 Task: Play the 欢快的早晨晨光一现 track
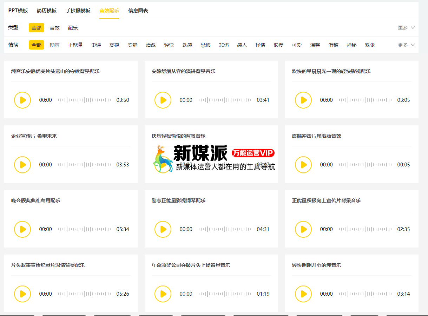coord(303,100)
